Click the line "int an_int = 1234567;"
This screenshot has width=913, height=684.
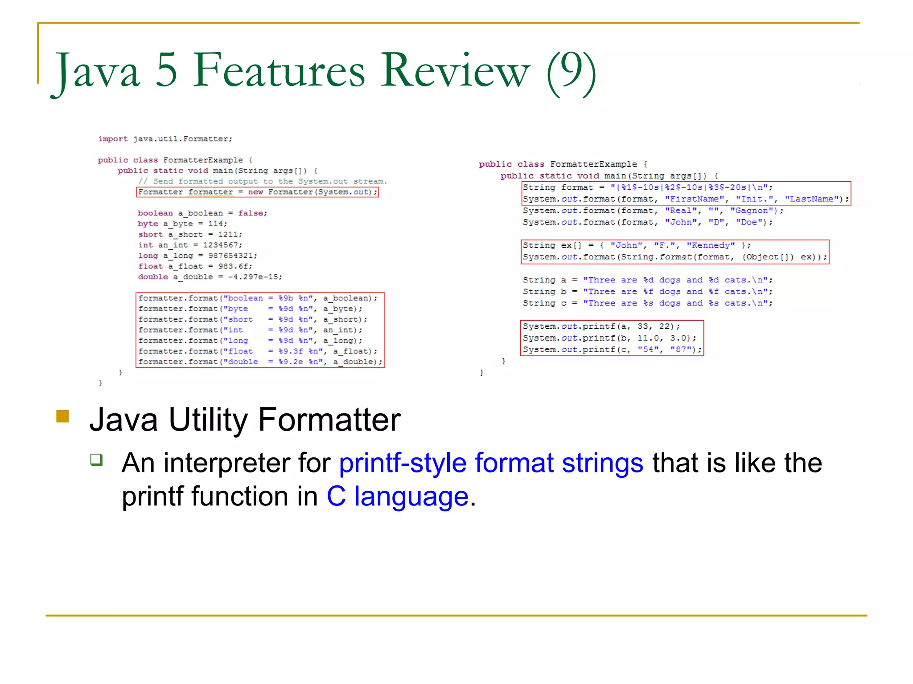(x=190, y=245)
